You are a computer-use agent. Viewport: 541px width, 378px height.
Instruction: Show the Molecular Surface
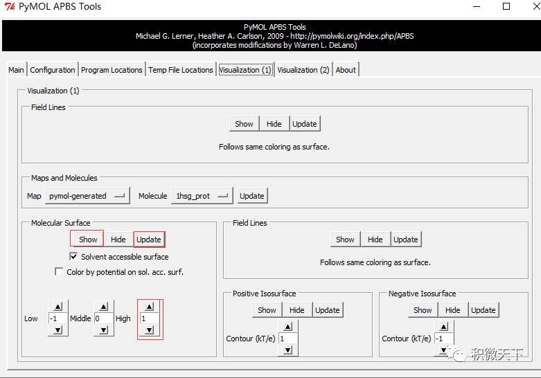tap(88, 240)
